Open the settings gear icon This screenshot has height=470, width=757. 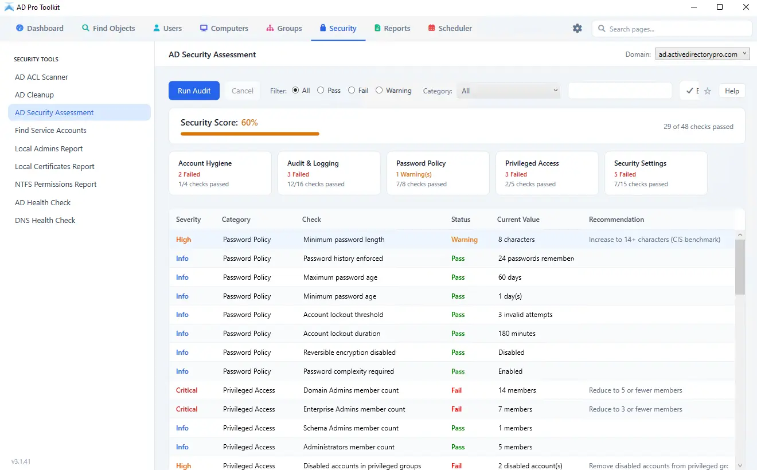pos(577,28)
